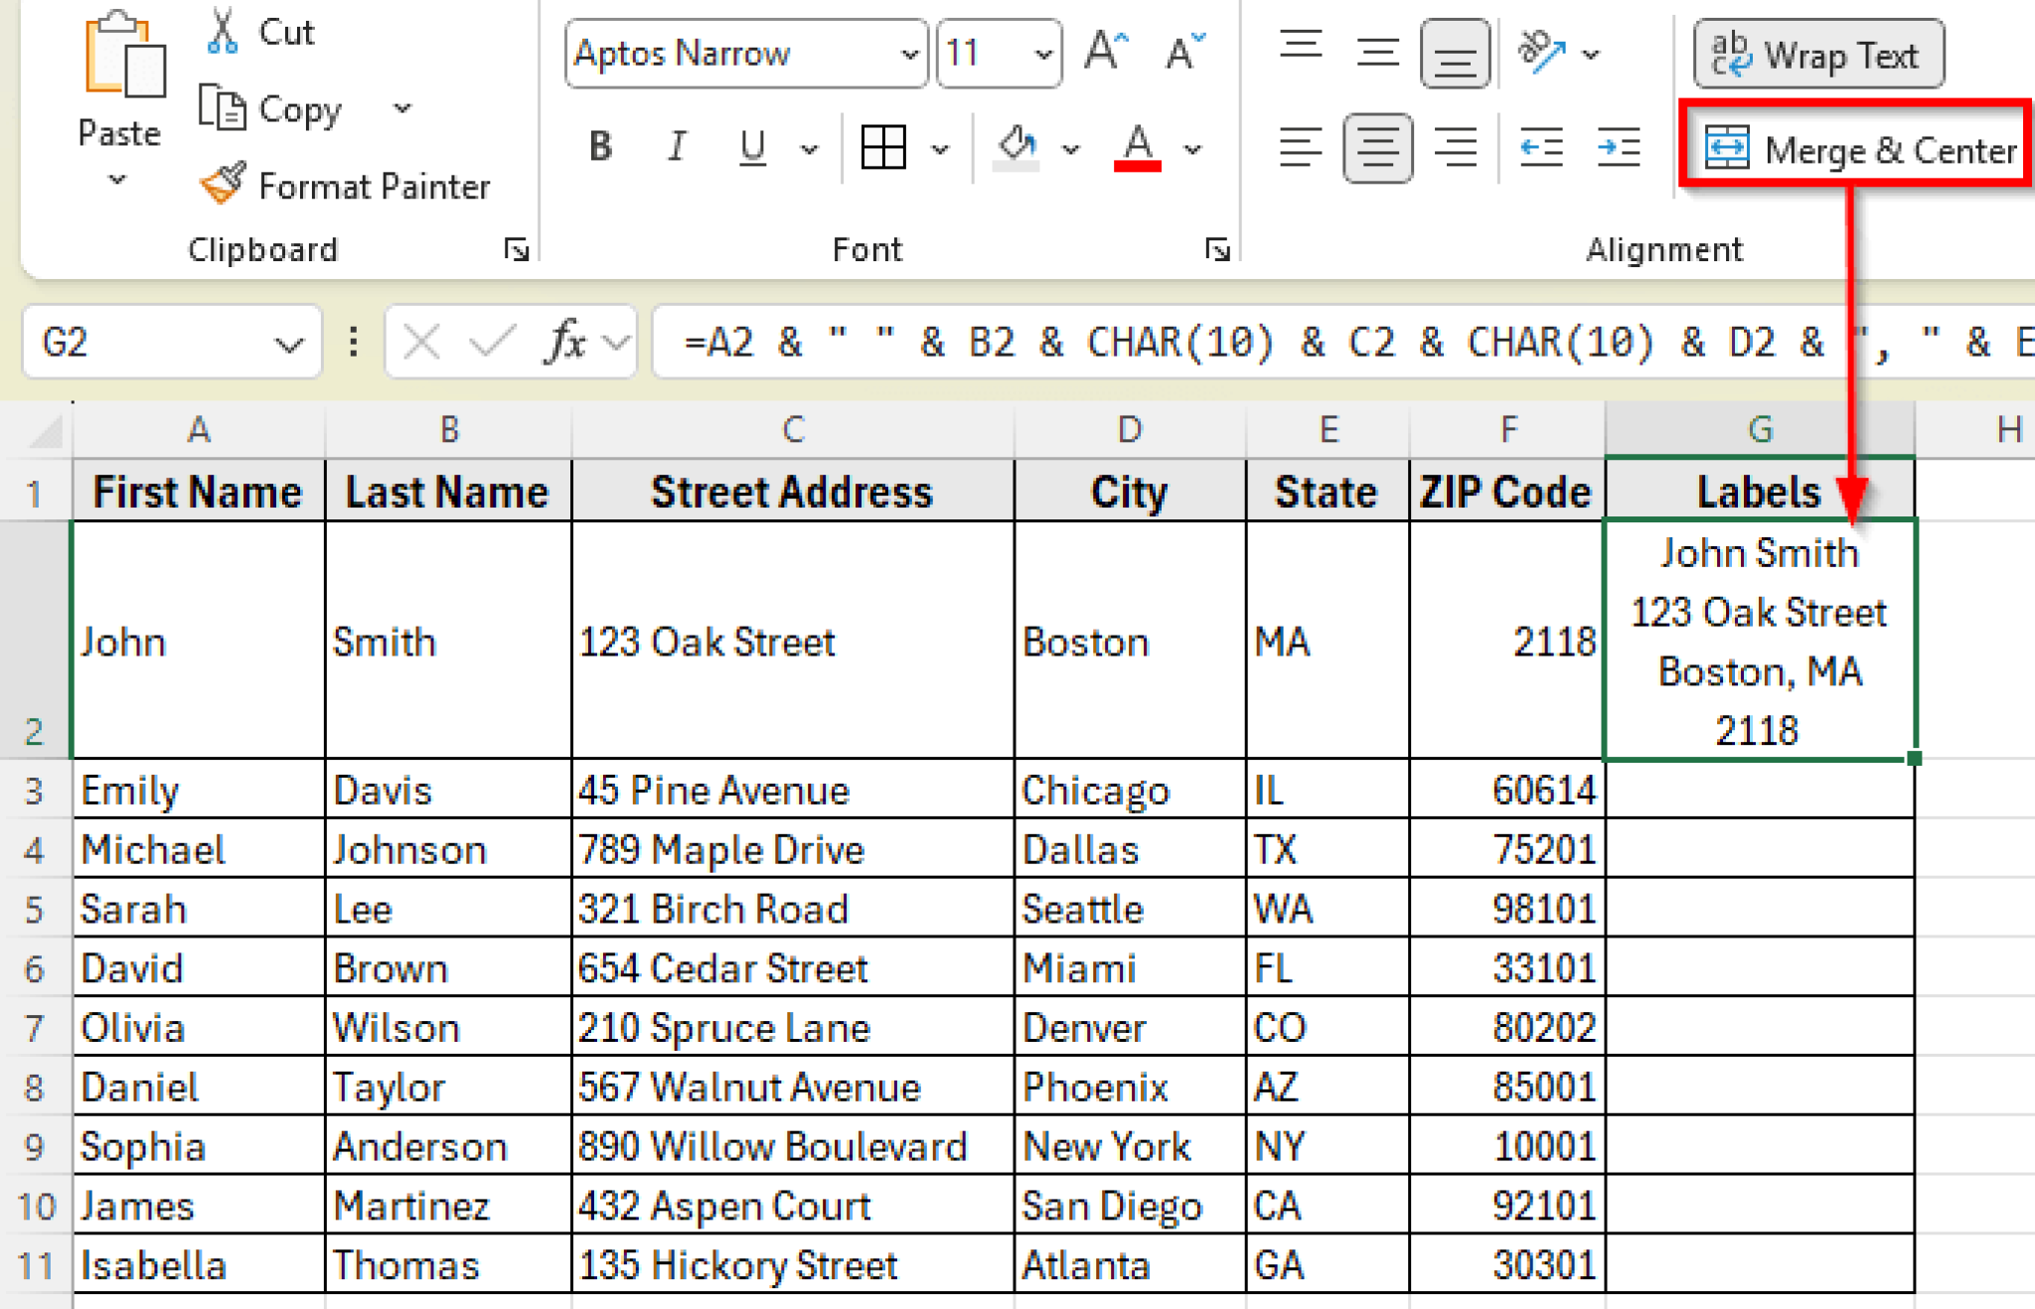Decrease font size with the smaller A icon
Image resolution: width=2035 pixels, height=1309 pixels.
pos(1182,51)
